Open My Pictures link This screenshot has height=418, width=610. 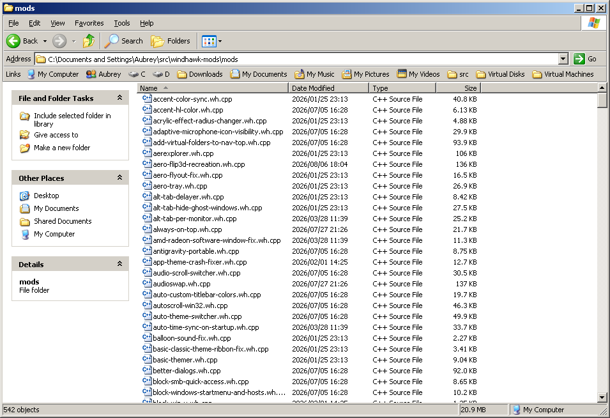365,74
